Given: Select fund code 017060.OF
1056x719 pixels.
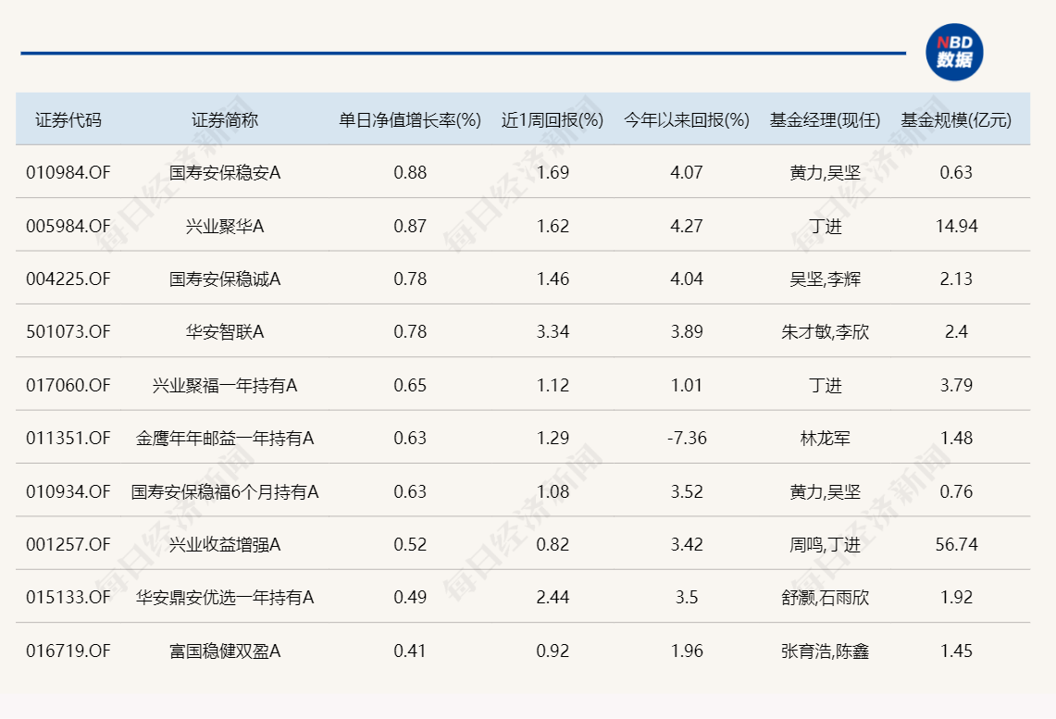Looking at the screenshot, I should 68,385.
